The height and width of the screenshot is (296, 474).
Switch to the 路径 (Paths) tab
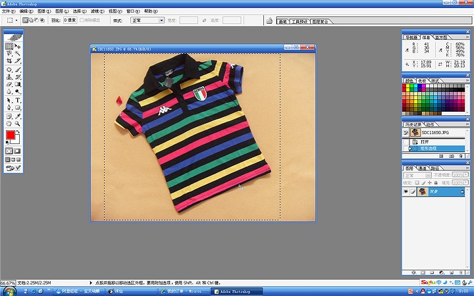click(435, 168)
